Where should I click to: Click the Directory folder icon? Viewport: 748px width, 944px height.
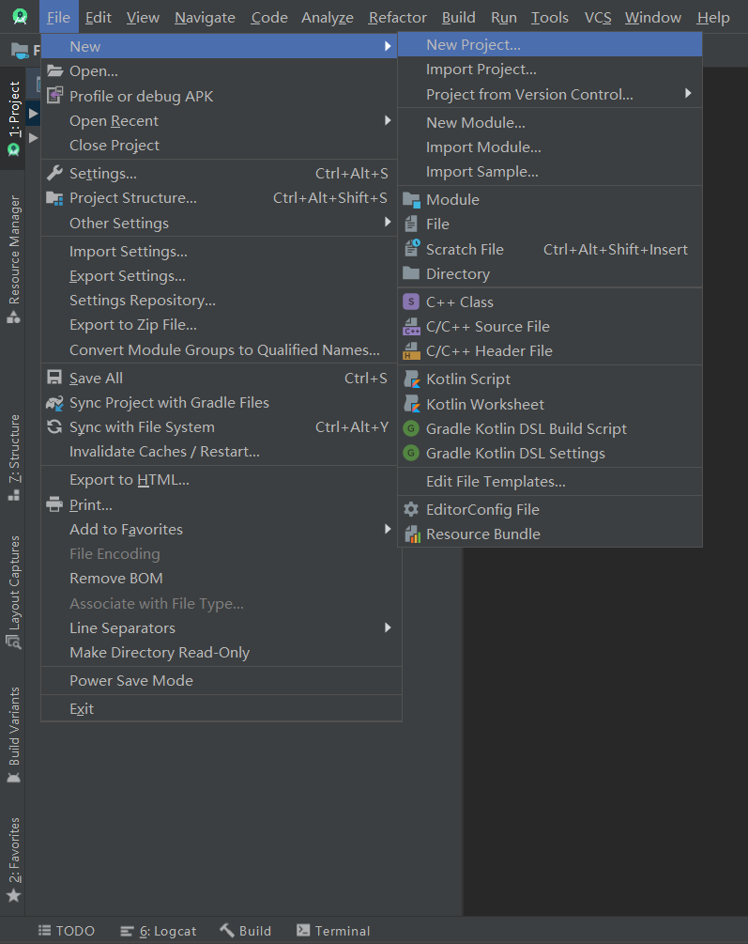pyautogui.click(x=411, y=273)
